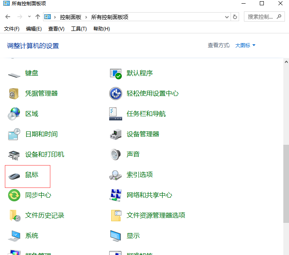Viewport: 289px width, 255px height.
Task: Open the 凭据管理器 safe icon
Action: [14, 94]
